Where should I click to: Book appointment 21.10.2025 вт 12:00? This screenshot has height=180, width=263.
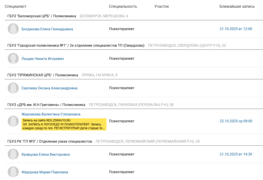(x=236, y=29)
